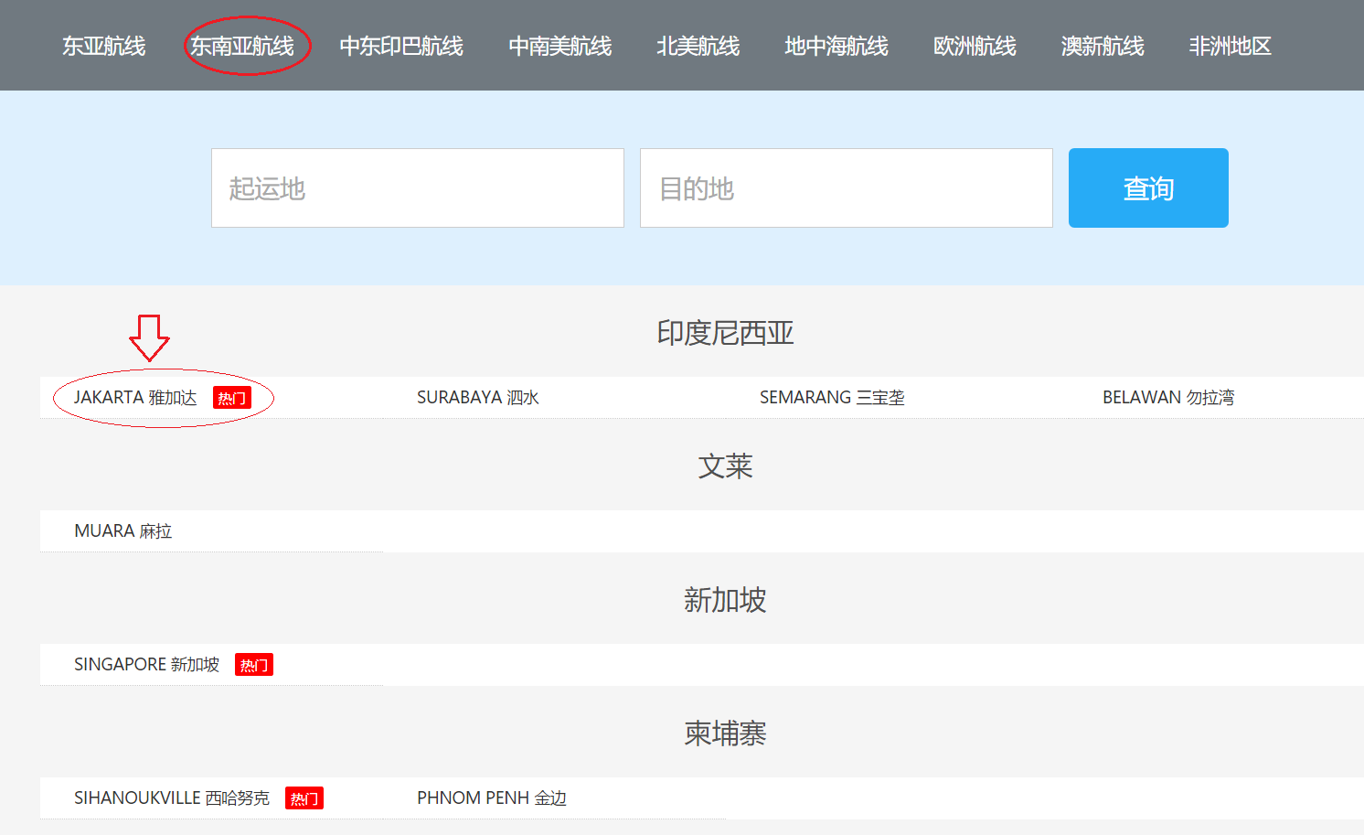Screen dimensions: 1364x835
Task: Open the 东亚航线 tab
Action: tap(104, 46)
